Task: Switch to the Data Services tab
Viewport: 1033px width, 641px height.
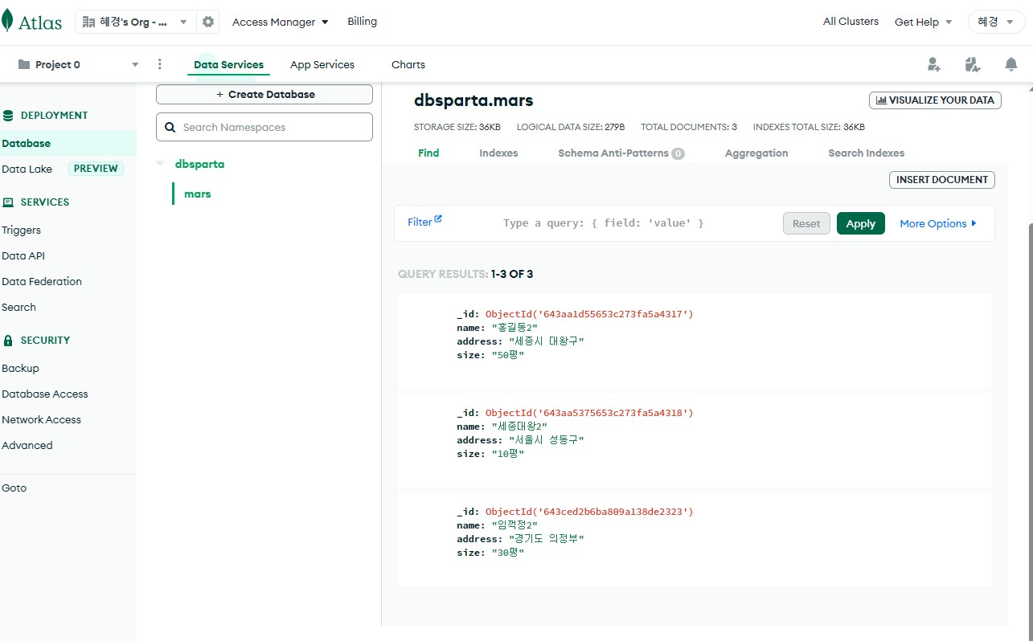Action: [x=228, y=64]
